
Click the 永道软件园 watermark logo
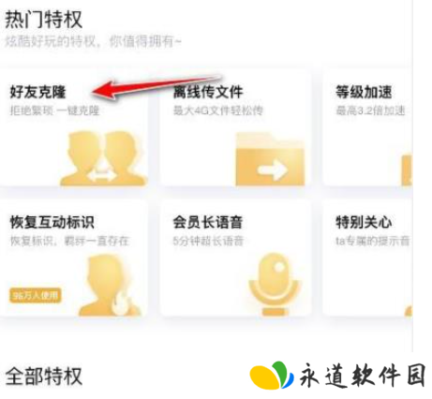(337, 376)
